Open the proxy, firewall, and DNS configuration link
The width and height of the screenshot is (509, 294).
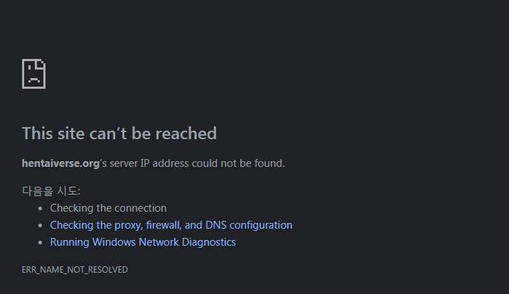click(x=171, y=225)
